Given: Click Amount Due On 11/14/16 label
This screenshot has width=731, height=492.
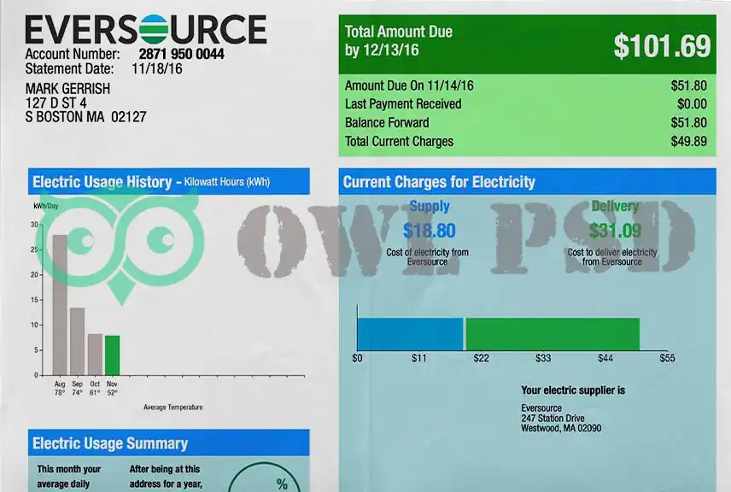Looking at the screenshot, I should pyautogui.click(x=409, y=85).
